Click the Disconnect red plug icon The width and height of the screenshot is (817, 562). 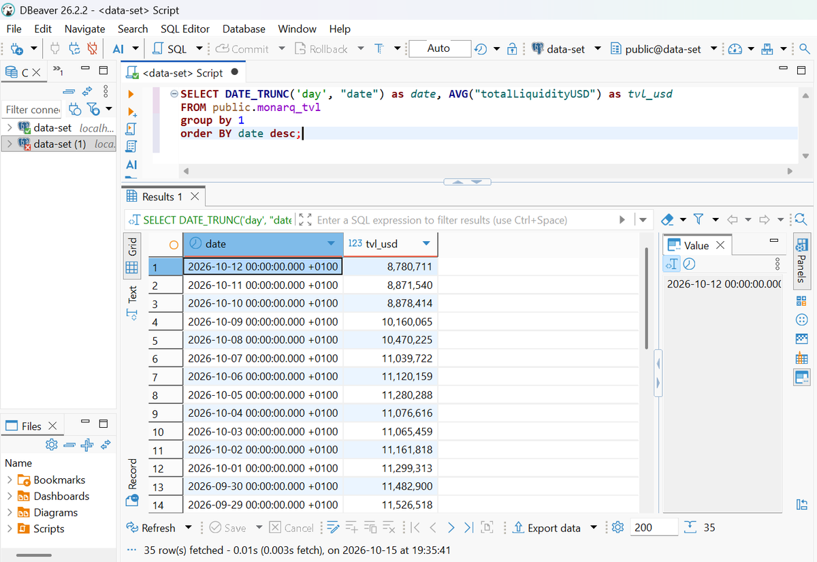pyautogui.click(x=93, y=49)
